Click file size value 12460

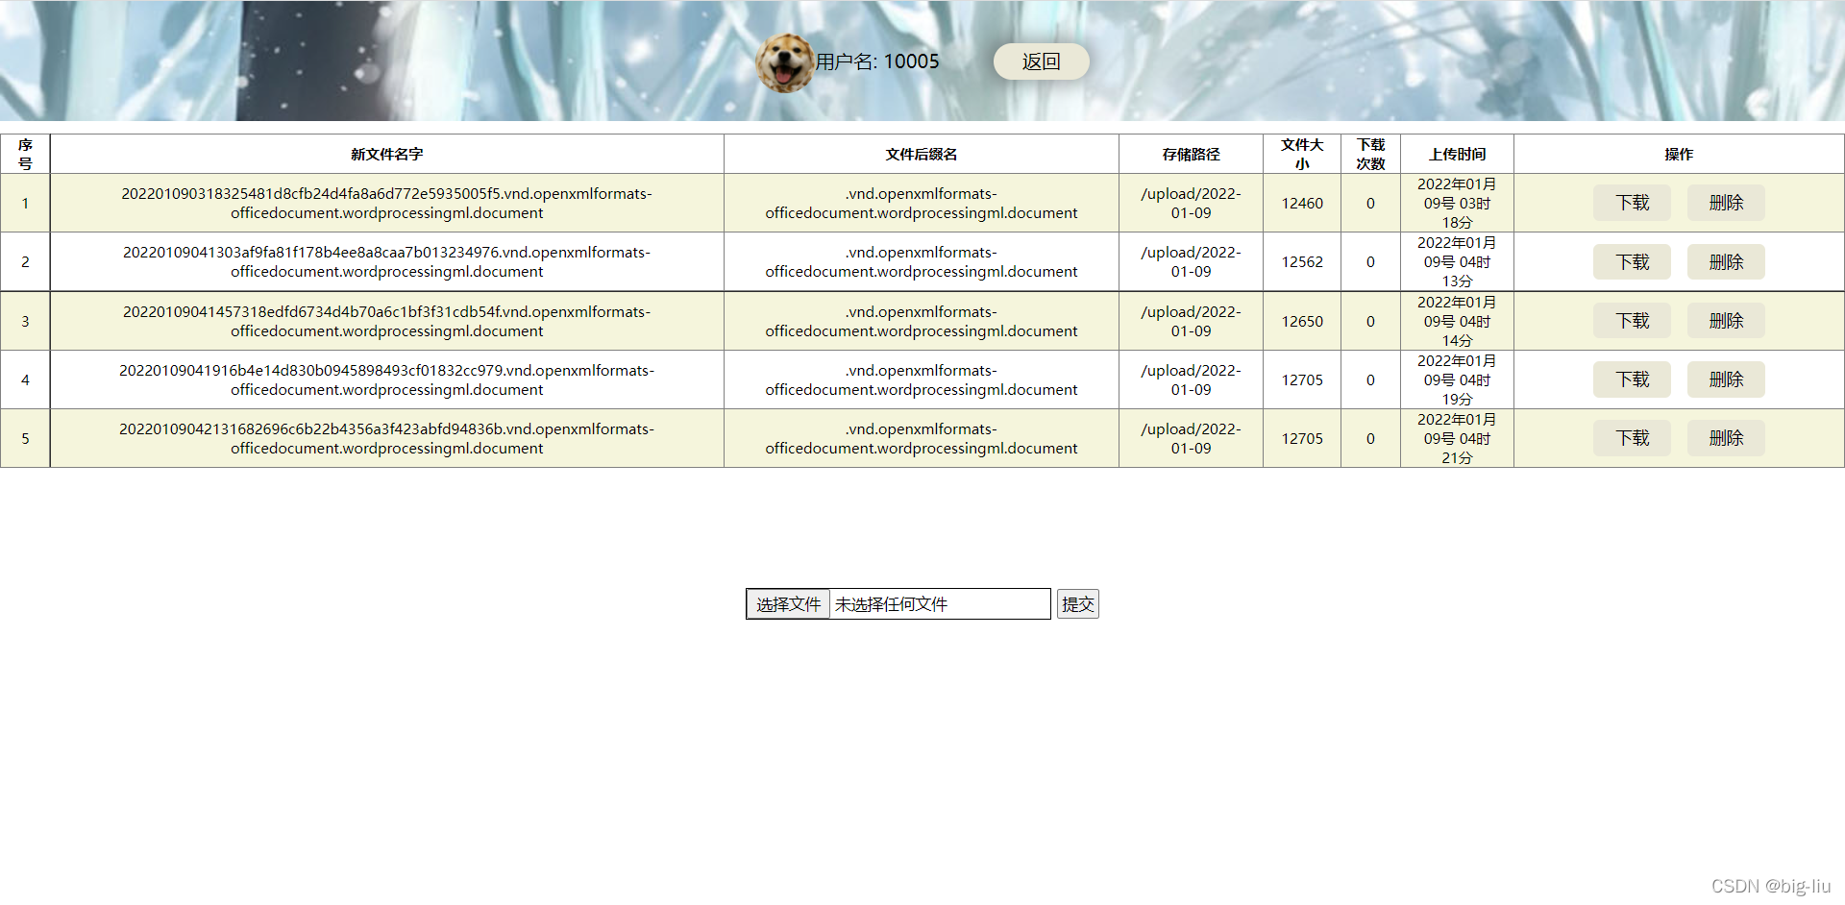coord(1302,203)
